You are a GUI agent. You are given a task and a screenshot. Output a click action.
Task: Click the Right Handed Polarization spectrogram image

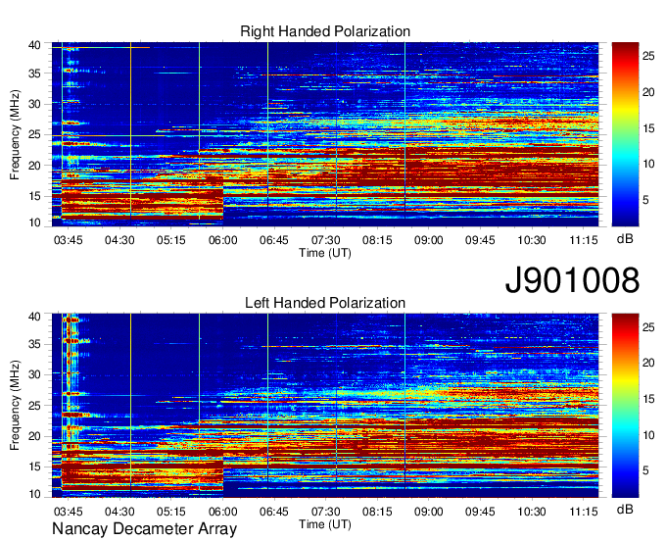[x=325, y=134]
